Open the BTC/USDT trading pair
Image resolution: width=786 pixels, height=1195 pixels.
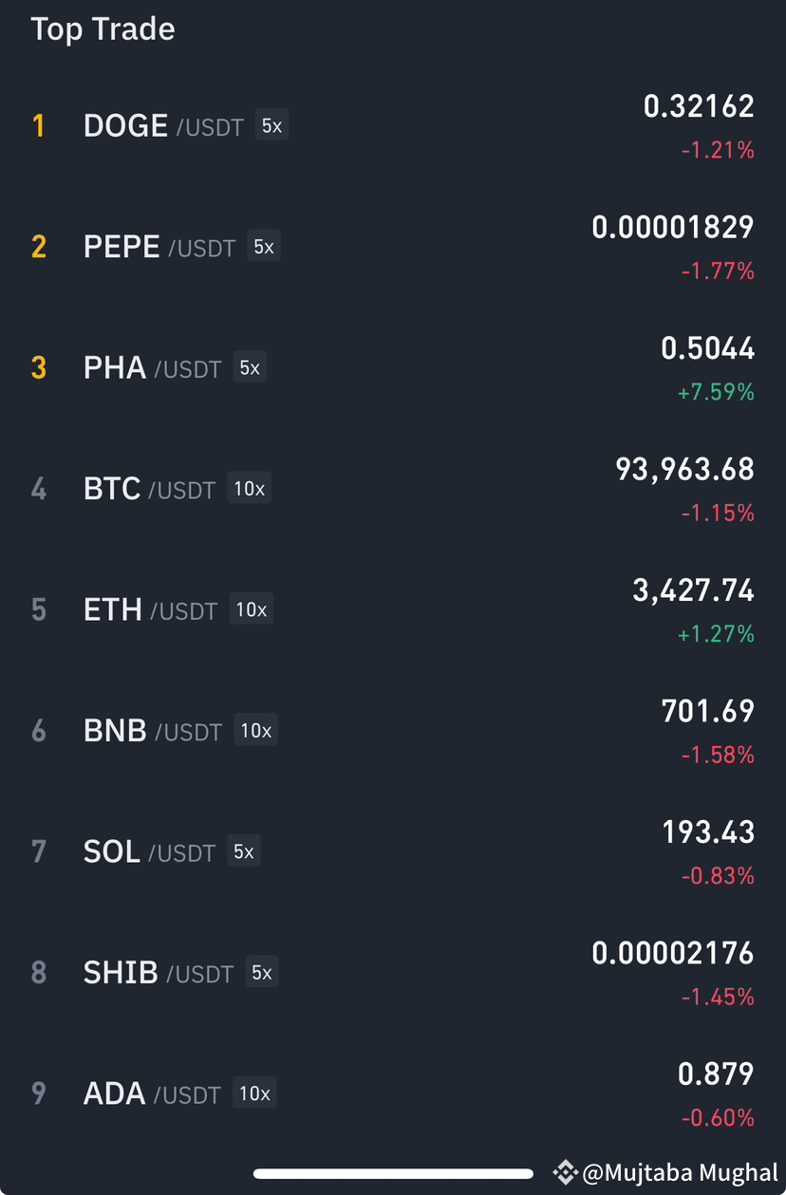pyautogui.click(x=393, y=489)
